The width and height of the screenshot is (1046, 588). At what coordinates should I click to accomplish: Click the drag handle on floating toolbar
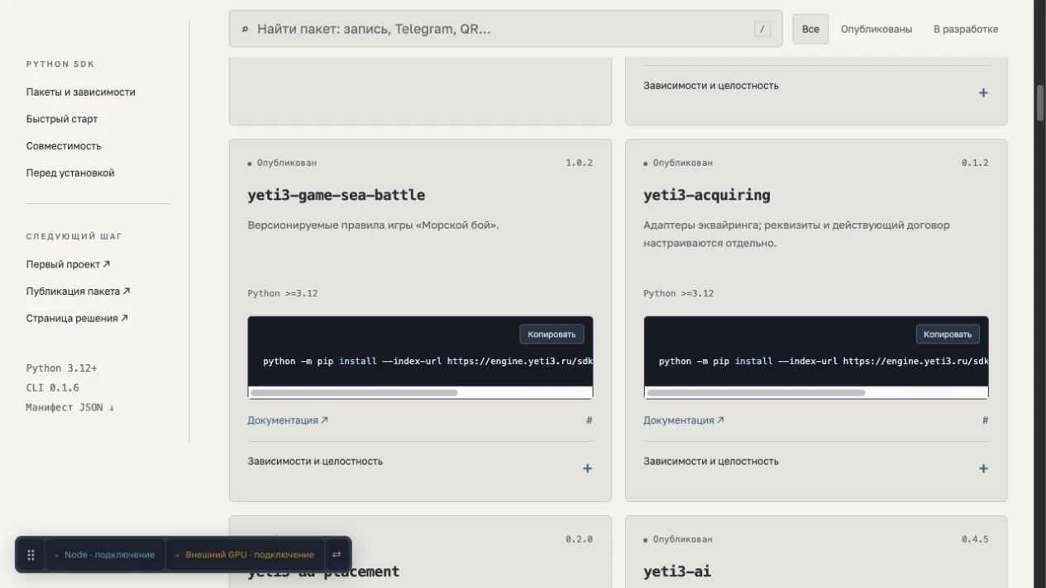pyautogui.click(x=31, y=555)
